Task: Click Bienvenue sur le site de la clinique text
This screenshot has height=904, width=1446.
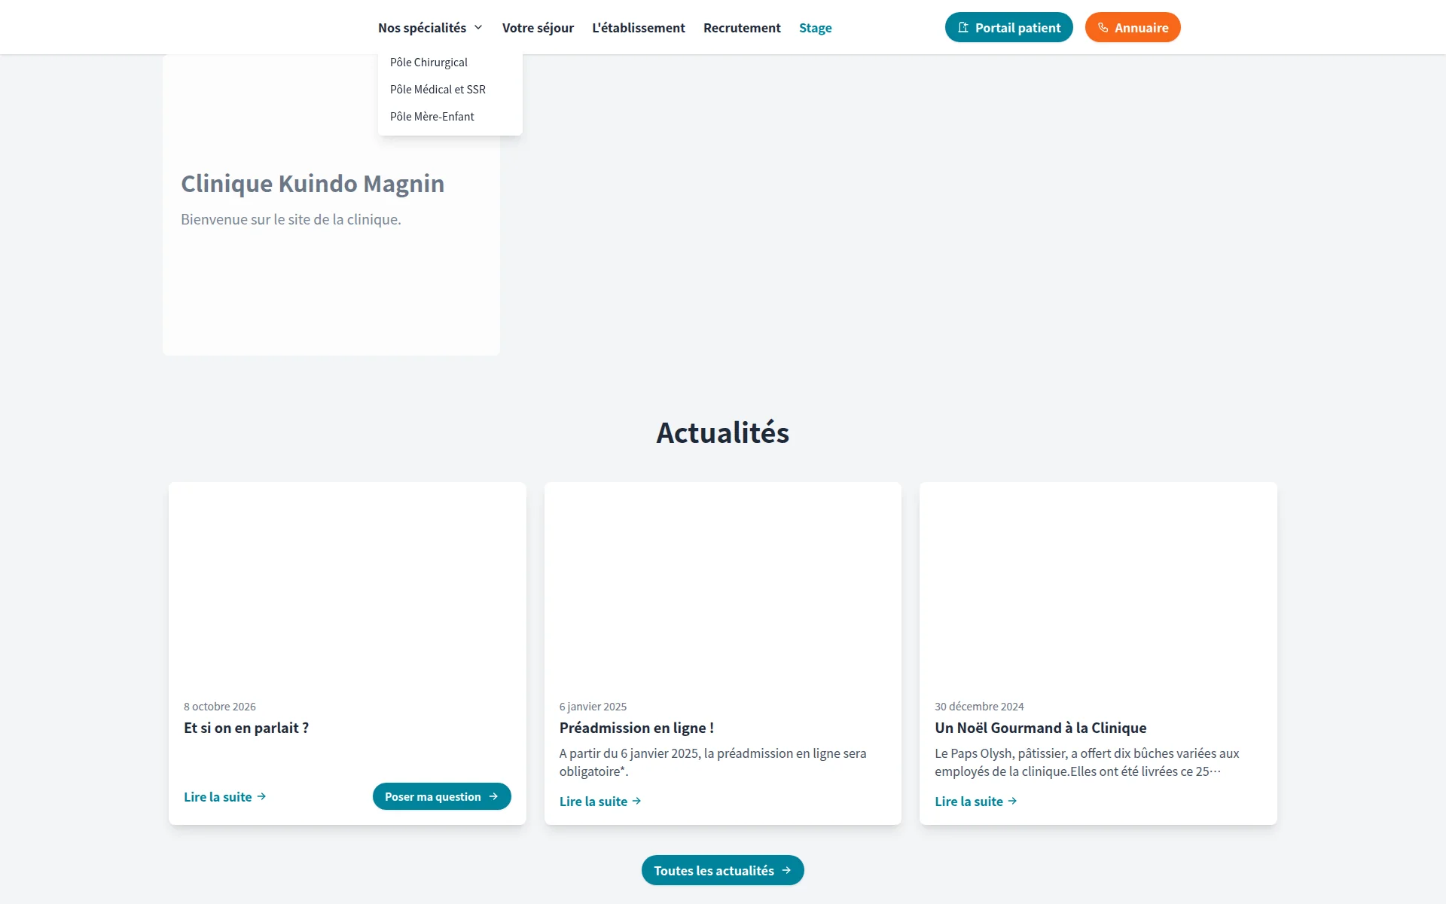Action: pyautogui.click(x=291, y=219)
